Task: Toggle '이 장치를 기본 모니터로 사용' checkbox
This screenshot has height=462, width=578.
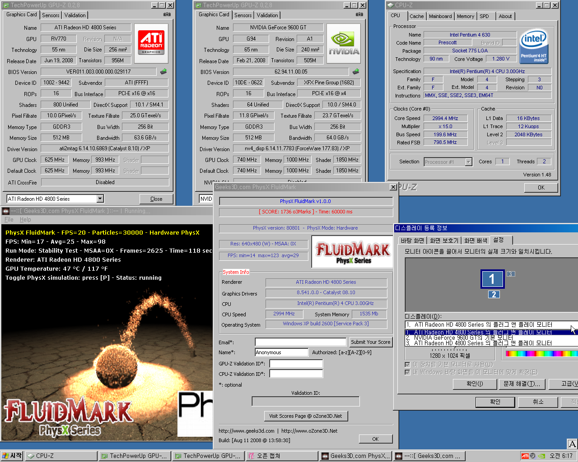Action: (x=408, y=364)
